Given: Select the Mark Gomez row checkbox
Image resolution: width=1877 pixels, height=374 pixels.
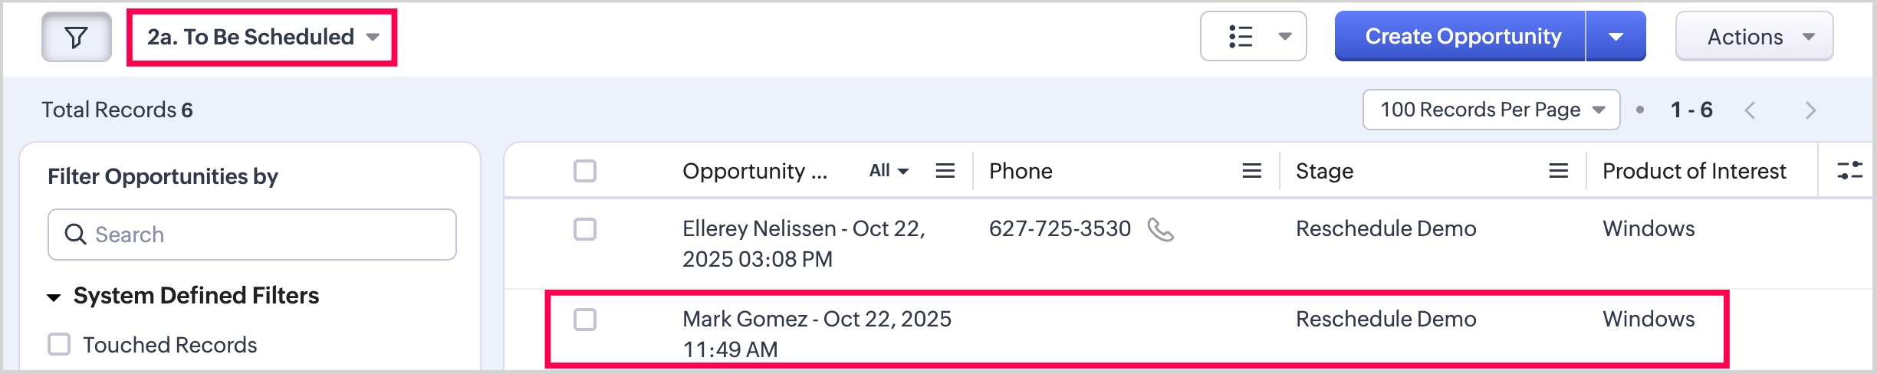Looking at the screenshot, I should (x=585, y=320).
